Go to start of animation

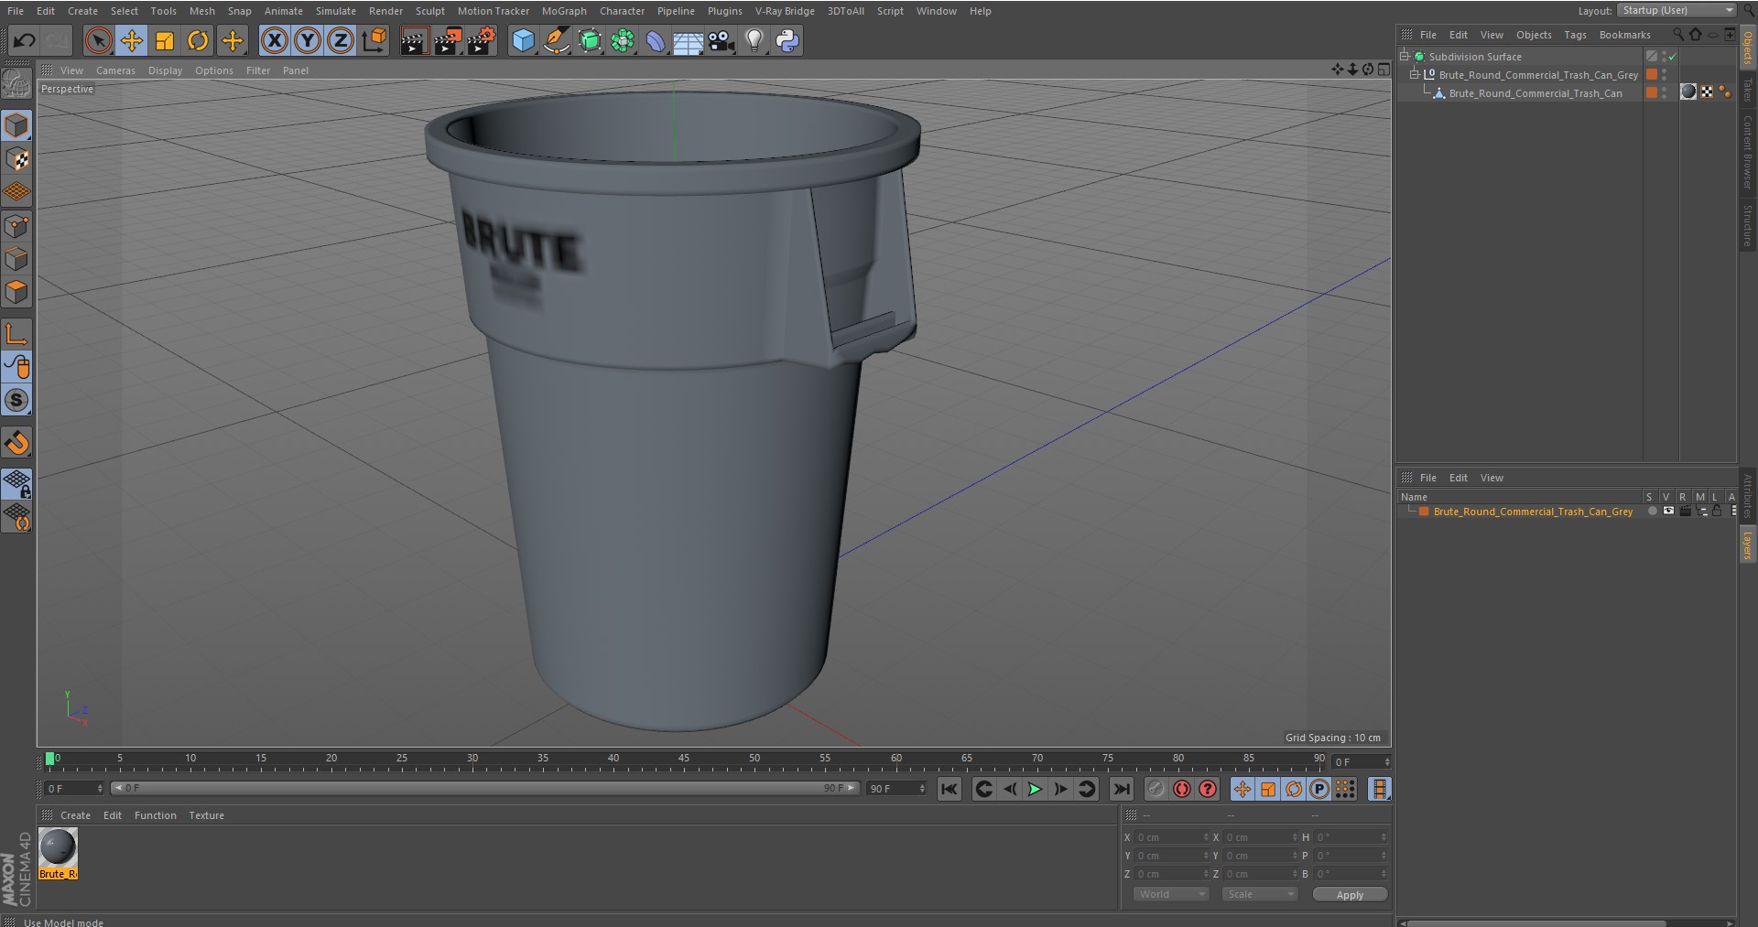tap(950, 789)
